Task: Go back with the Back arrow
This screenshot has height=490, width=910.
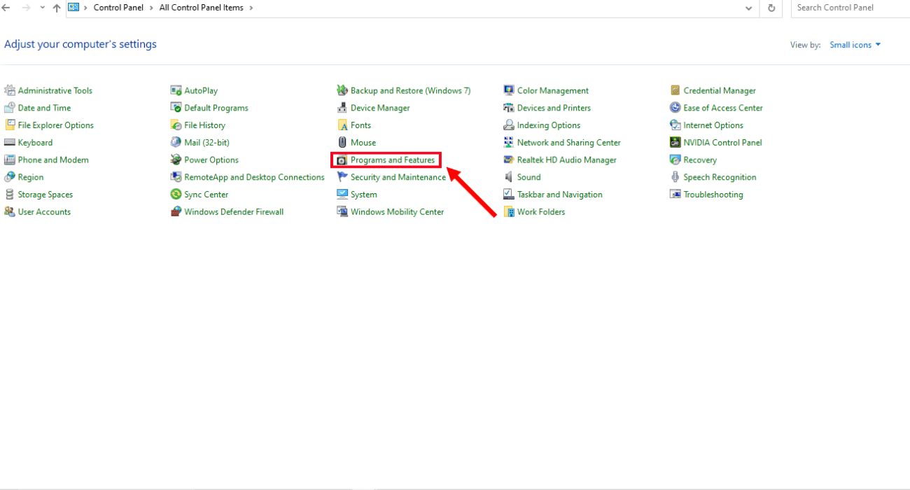Action: pyautogui.click(x=6, y=8)
